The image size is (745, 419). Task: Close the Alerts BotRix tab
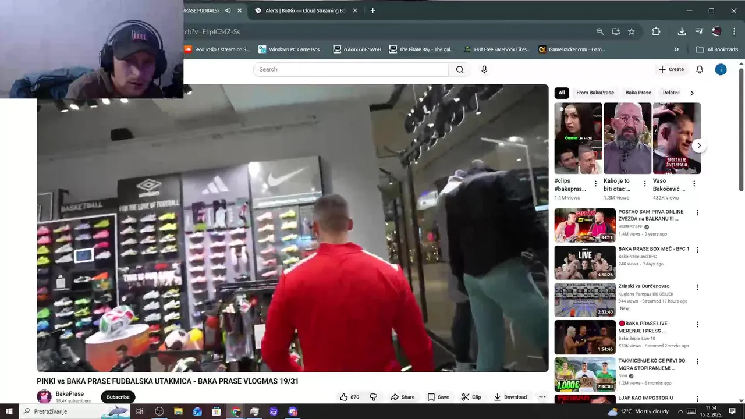pyautogui.click(x=355, y=10)
